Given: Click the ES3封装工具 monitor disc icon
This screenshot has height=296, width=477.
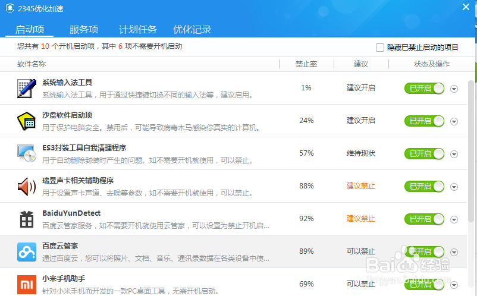Looking at the screenshot, I should coord(26,153).
